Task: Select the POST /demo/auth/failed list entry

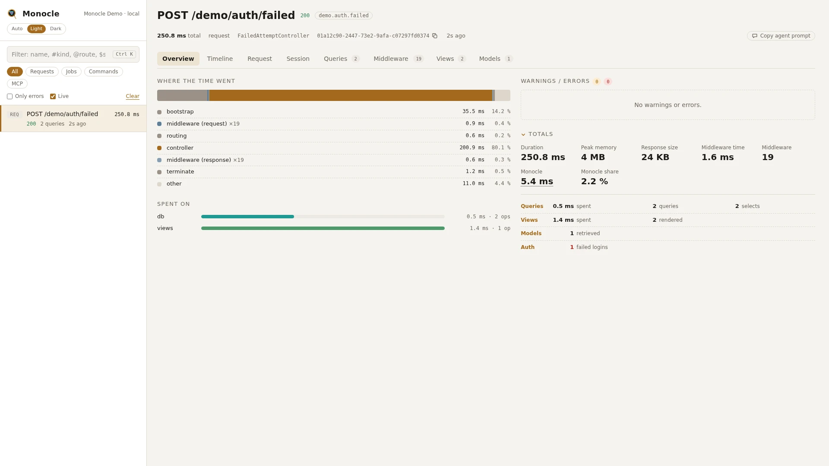Action: [x=73, y=119]
